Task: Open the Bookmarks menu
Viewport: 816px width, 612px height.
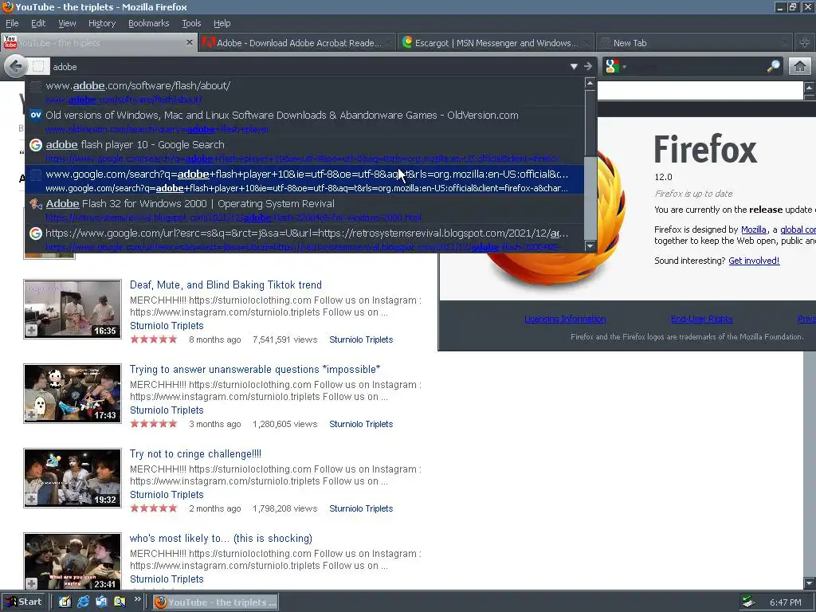Action: 148,23
